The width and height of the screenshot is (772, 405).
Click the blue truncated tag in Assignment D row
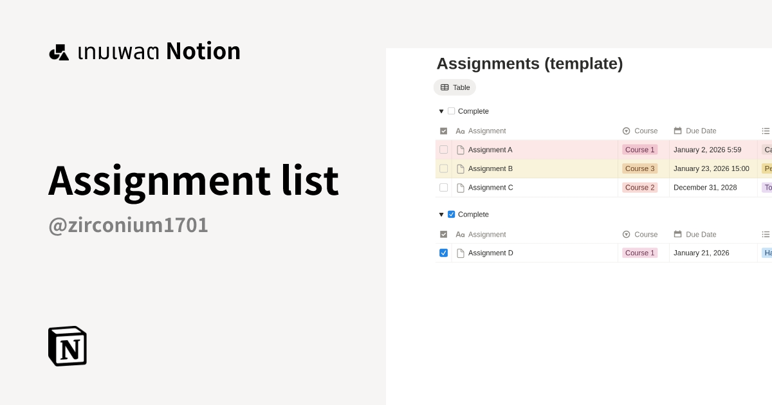[767, 253]
